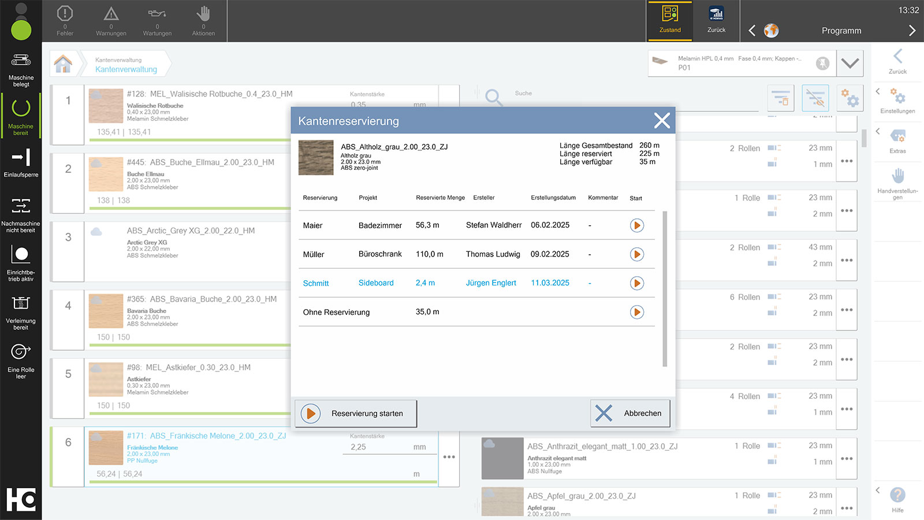Viewport: 924px width, 520px height.
Task: Click play icon for Müller Büroschrank reservation
Action: [x=636, y=254]
